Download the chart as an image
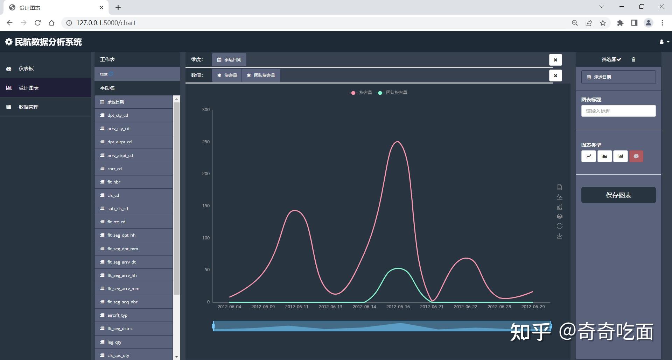 click(x=560, y=236)
